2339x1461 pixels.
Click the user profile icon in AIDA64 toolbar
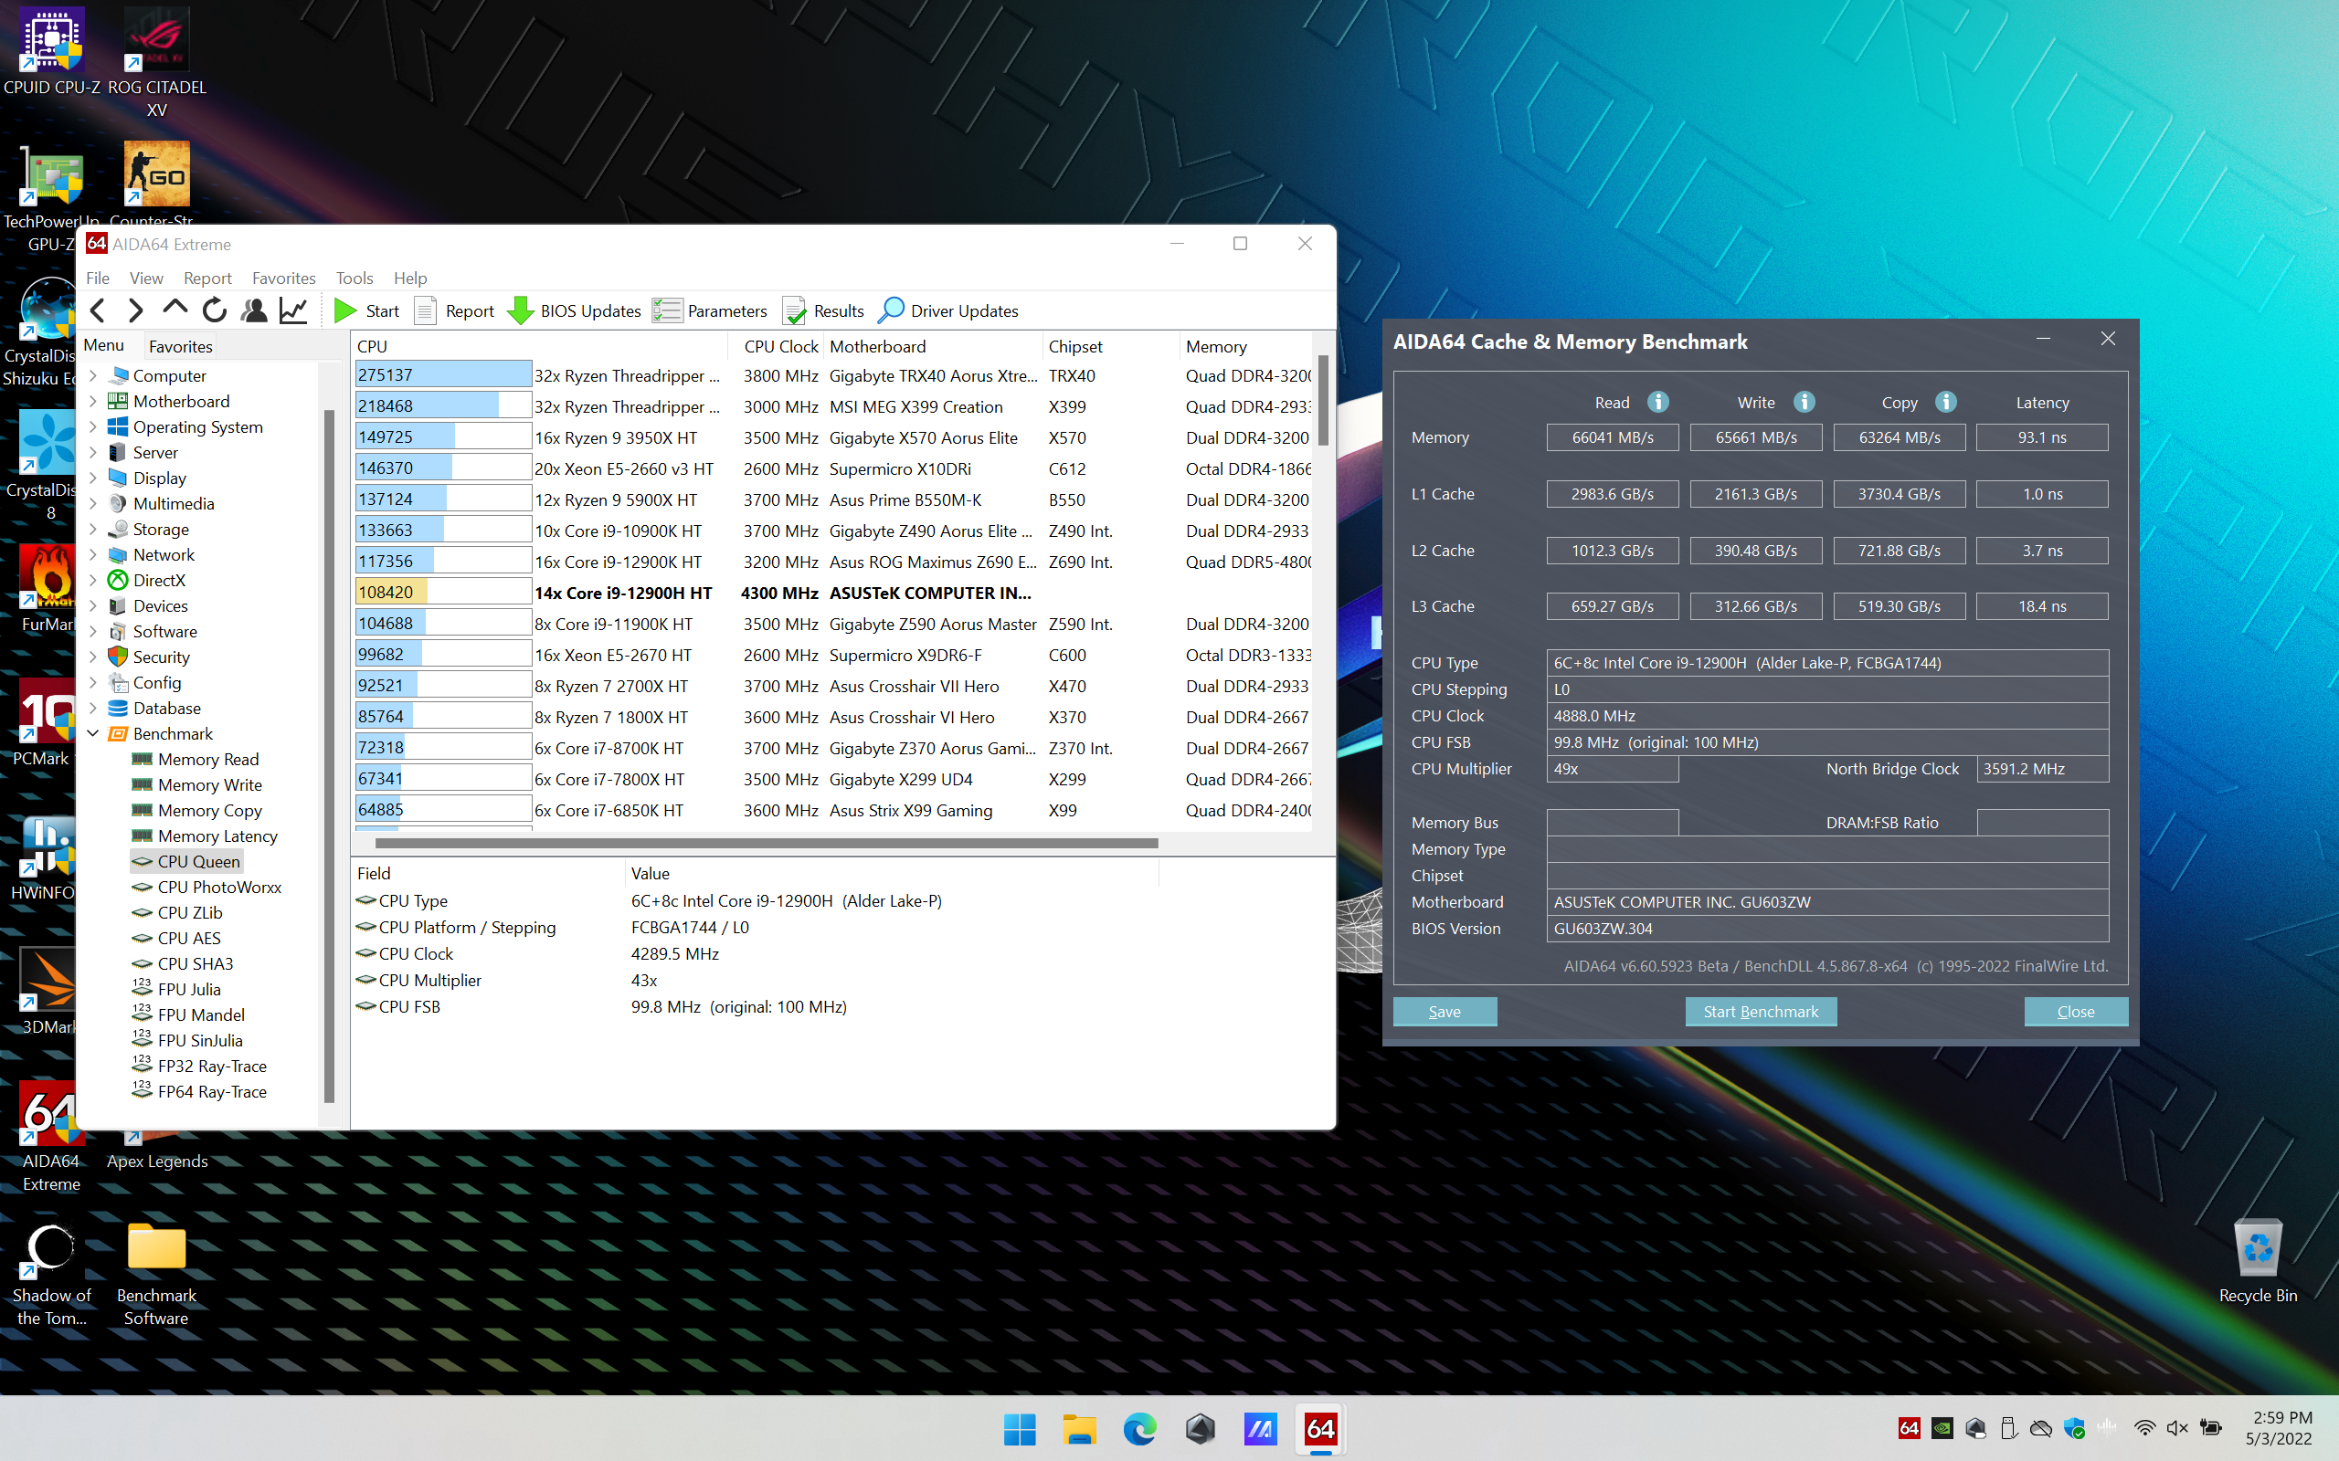(254, 310)
